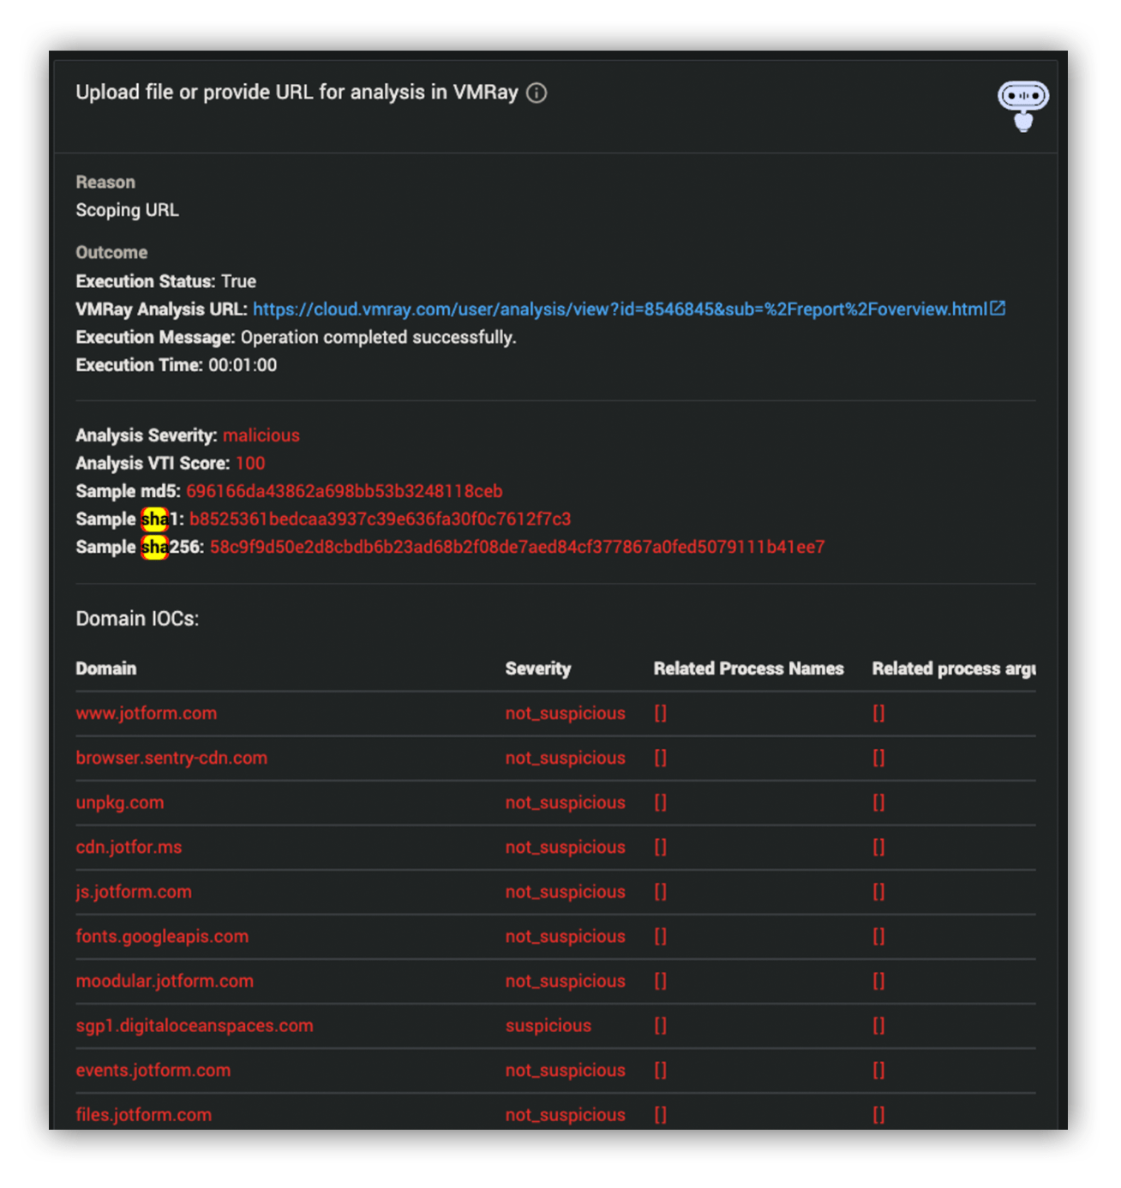
Task: Click the unpkg.com domain
Action: coord(120,802)
